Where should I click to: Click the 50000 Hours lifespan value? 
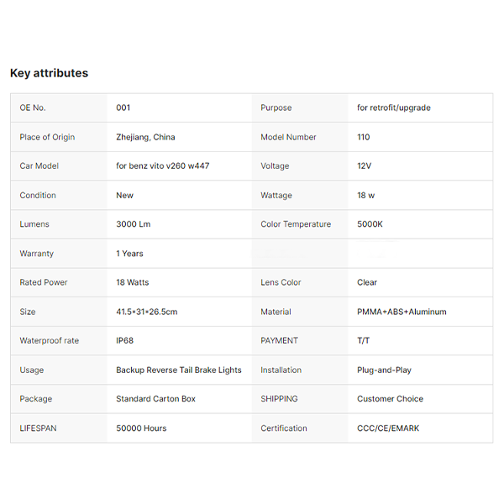141,428
